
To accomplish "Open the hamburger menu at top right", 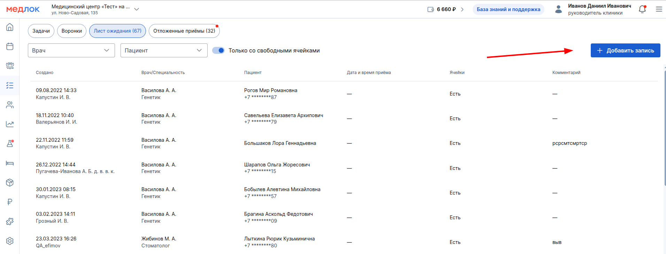I will click(x=659, y=9).
